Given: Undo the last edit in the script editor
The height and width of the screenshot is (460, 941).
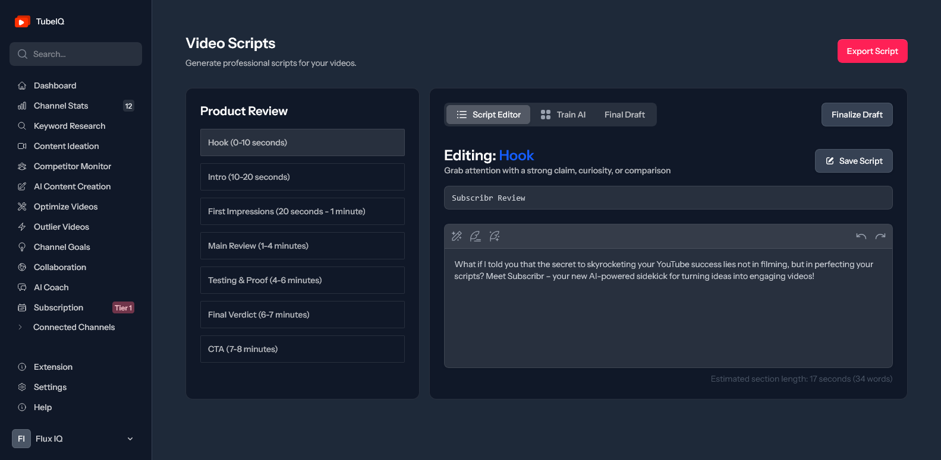Looking at the screenshot, I should pos(861,236).
